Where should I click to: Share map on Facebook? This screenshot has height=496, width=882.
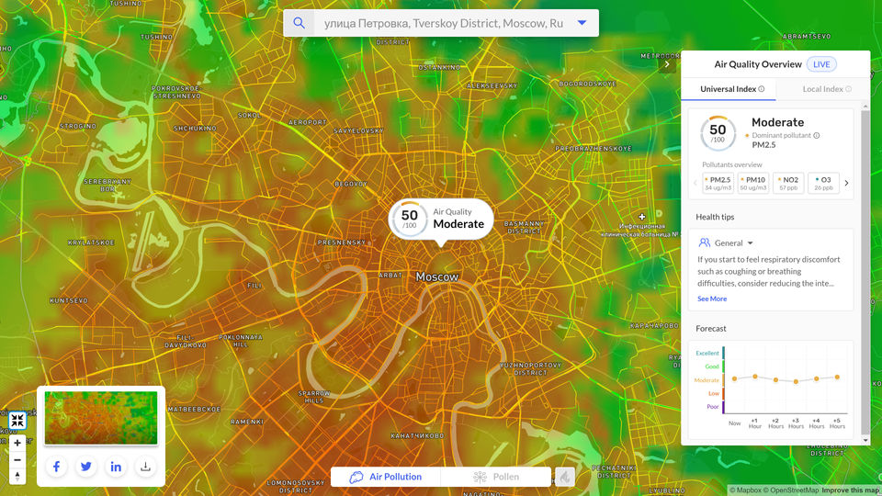[x=56, y=467]
